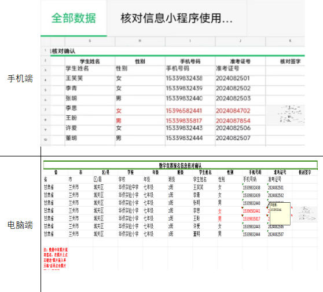Select row number 10 header
The width and height of the screenshot is (323, 292).
tap(46, 140)
